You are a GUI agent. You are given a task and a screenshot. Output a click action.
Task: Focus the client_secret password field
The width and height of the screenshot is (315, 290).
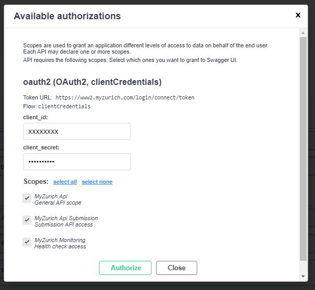coord(77,161)
